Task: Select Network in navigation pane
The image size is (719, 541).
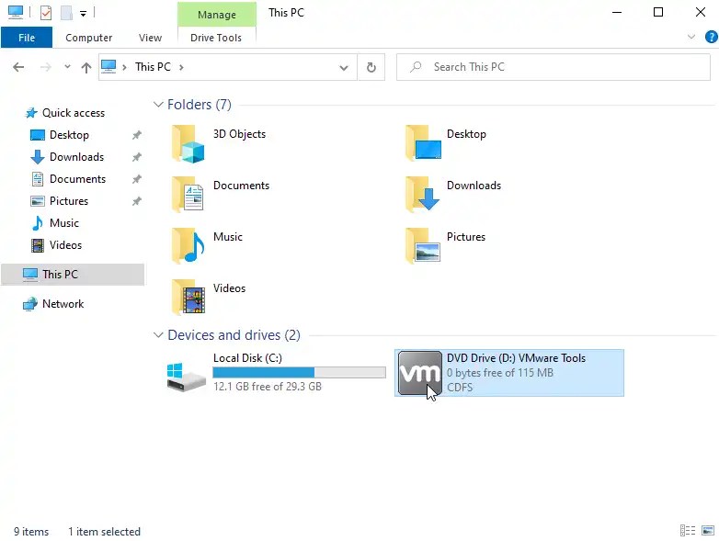Action: coord(63,304)
